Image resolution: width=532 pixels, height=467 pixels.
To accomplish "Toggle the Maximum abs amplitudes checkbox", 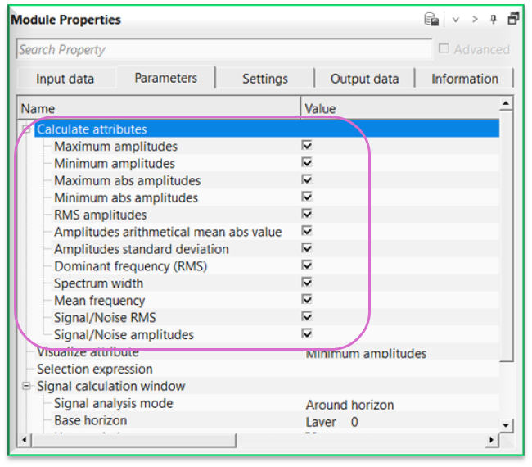I will [x=307, y=179].
